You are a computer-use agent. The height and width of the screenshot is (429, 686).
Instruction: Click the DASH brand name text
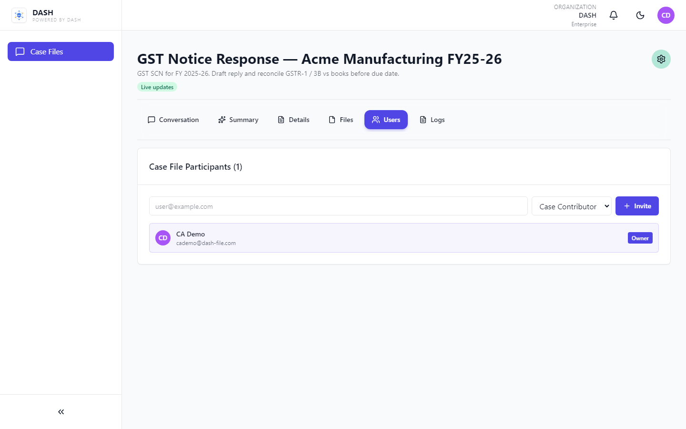(x=43, y=12)
